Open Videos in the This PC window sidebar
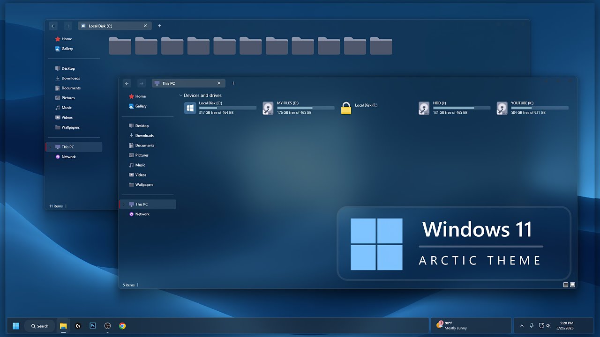This screenshot has height=337, width=600. click(137, 175)
